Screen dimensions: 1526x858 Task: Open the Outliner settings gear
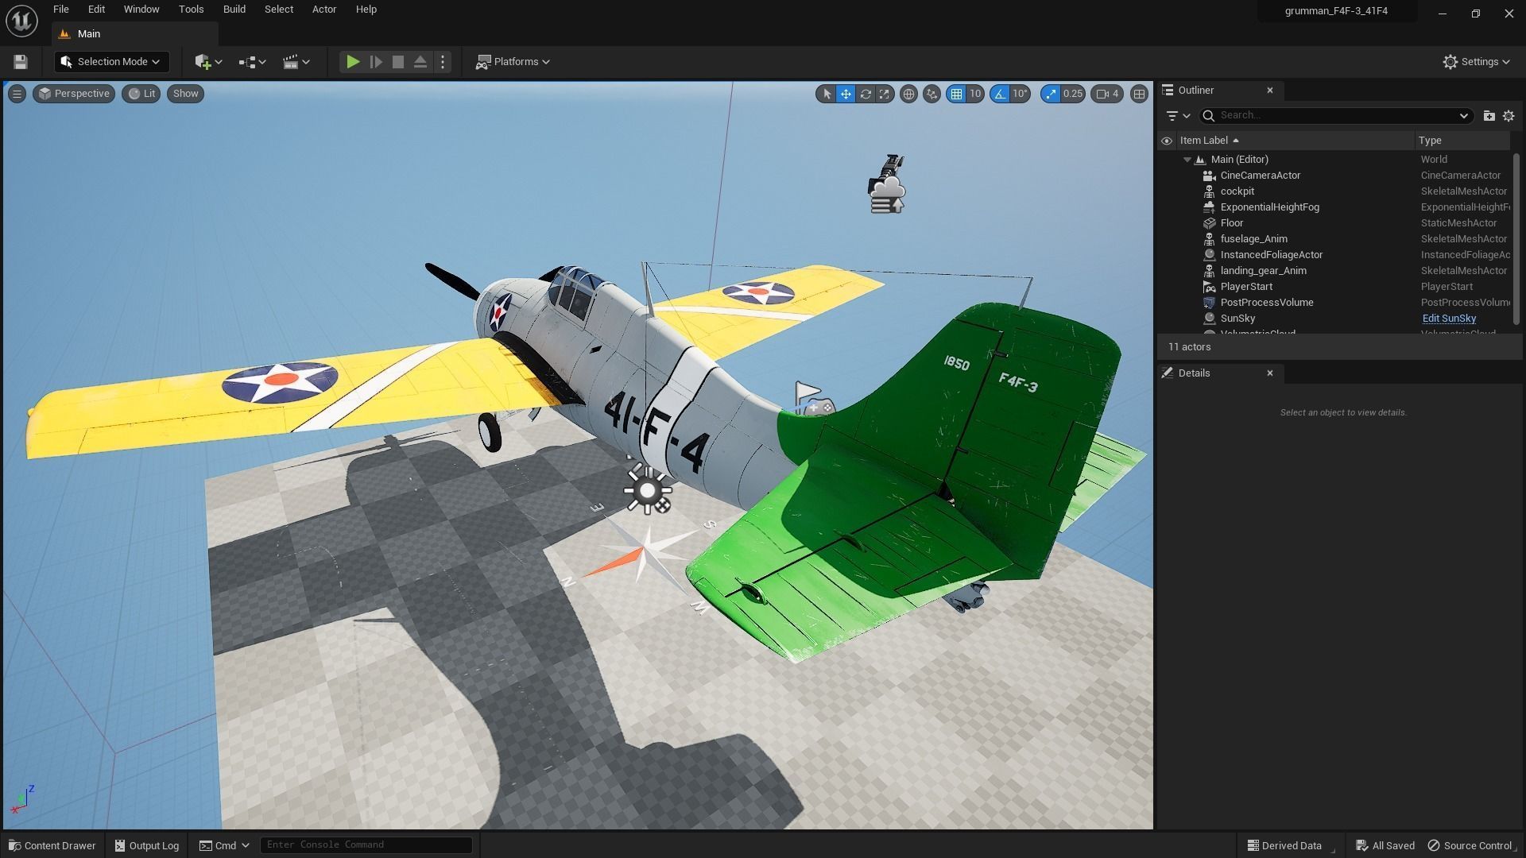pos(1509,116)
